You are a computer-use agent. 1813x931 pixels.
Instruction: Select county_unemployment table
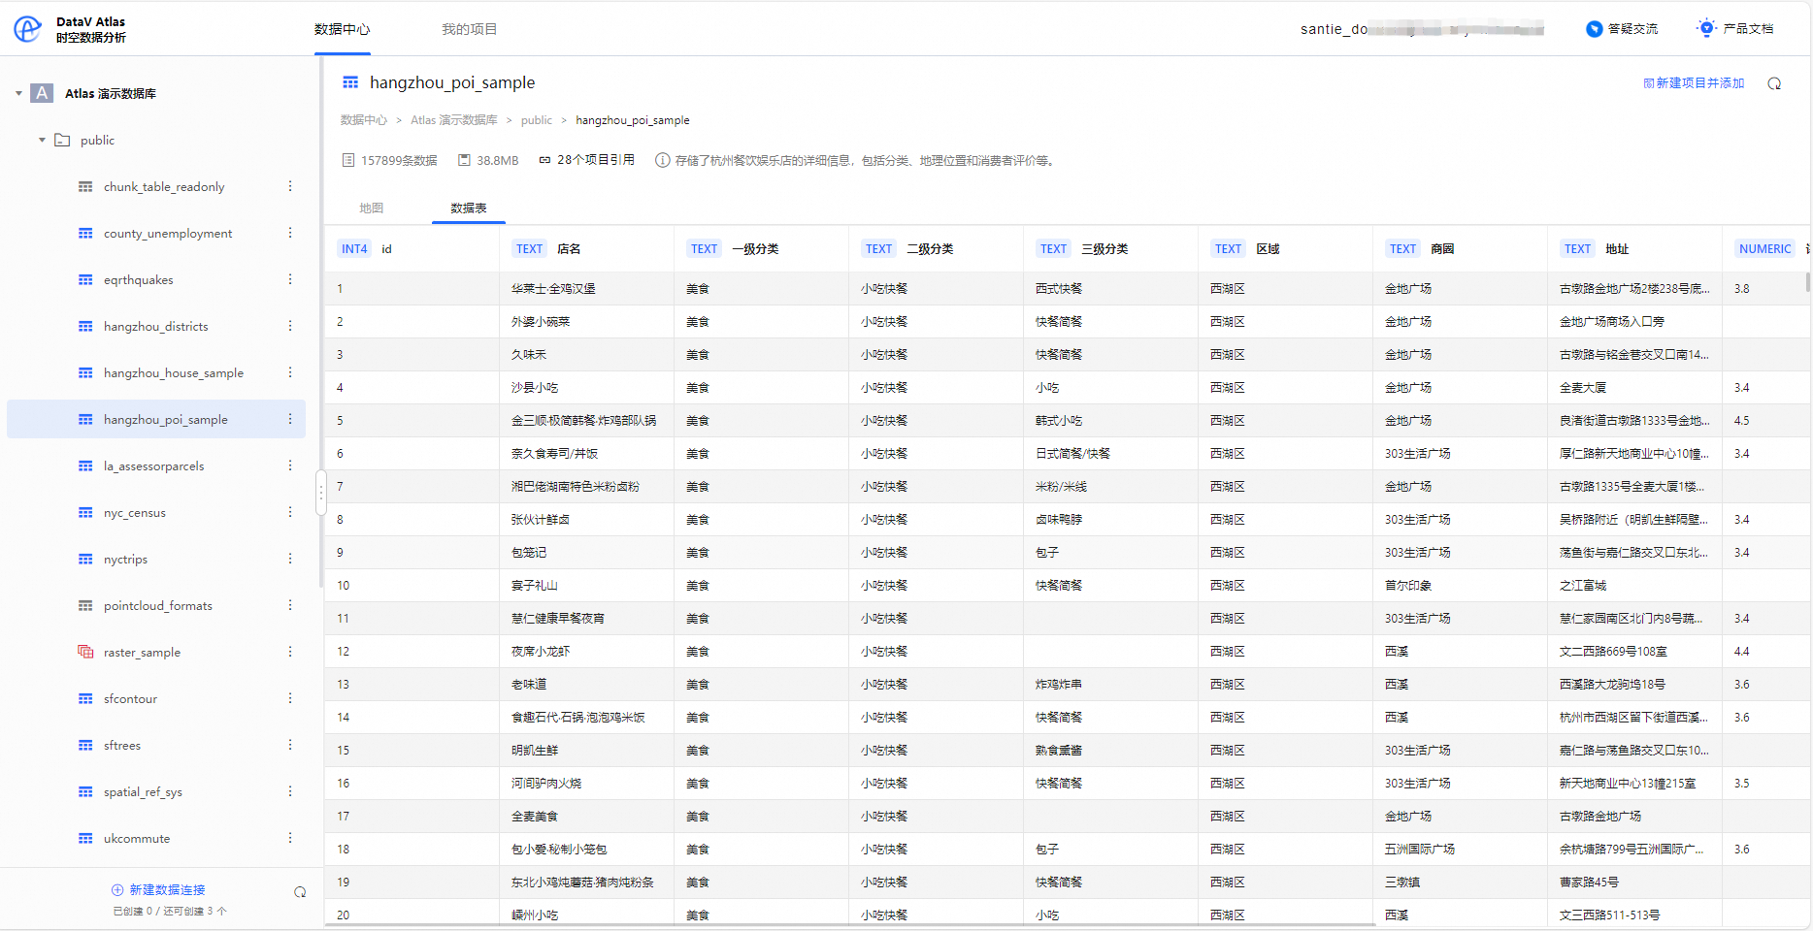[x=168, y=233]
